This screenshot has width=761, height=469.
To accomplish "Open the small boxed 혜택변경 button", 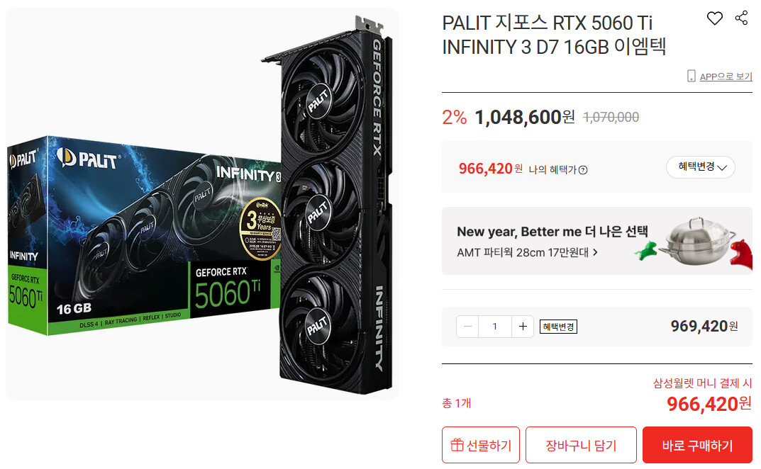I will pyautogui.click(x=558, y=327).
